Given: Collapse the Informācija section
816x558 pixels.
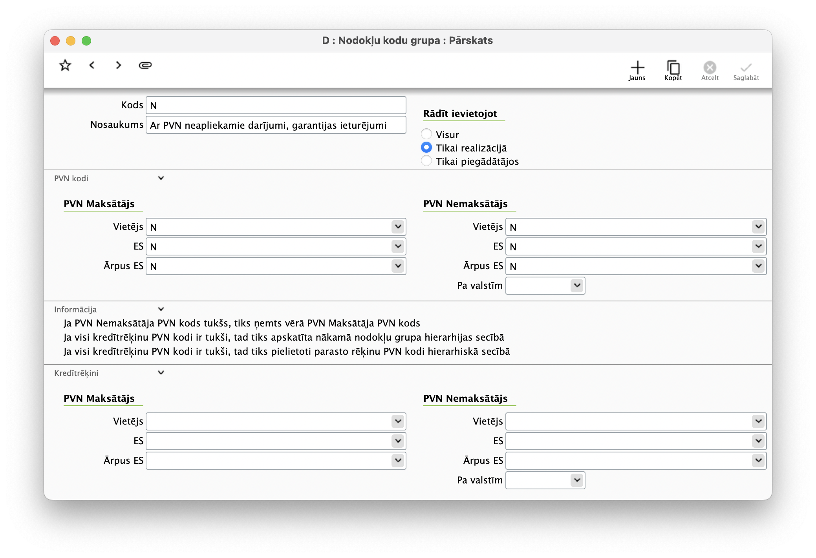Looking at the screenshot, I should click(x=161, y=309).
